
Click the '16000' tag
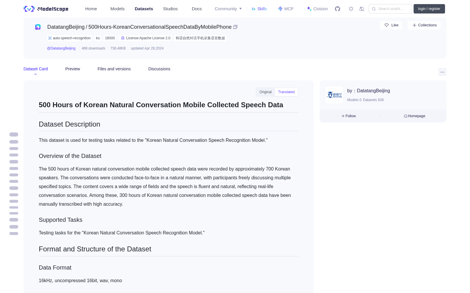click(x=110, y=38)
